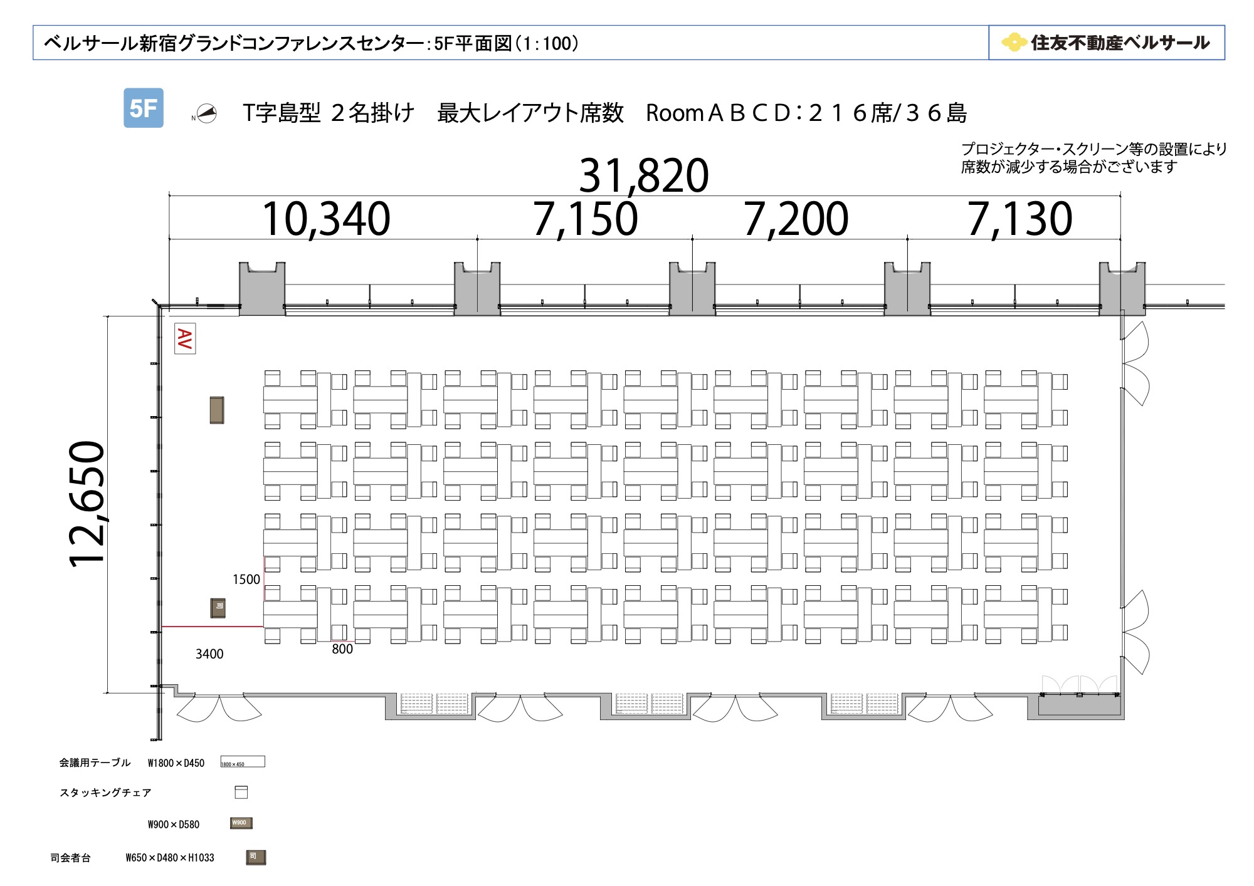1254x886 pixels.
Task: Click the red AV equipment marker
Action: click(x=185, y=338)
